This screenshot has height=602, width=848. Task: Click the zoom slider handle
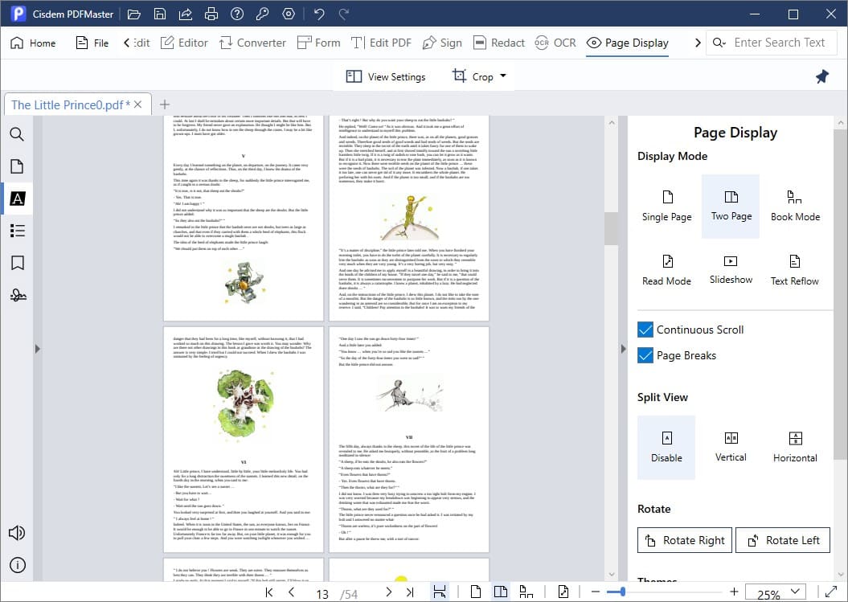[622, 592]
